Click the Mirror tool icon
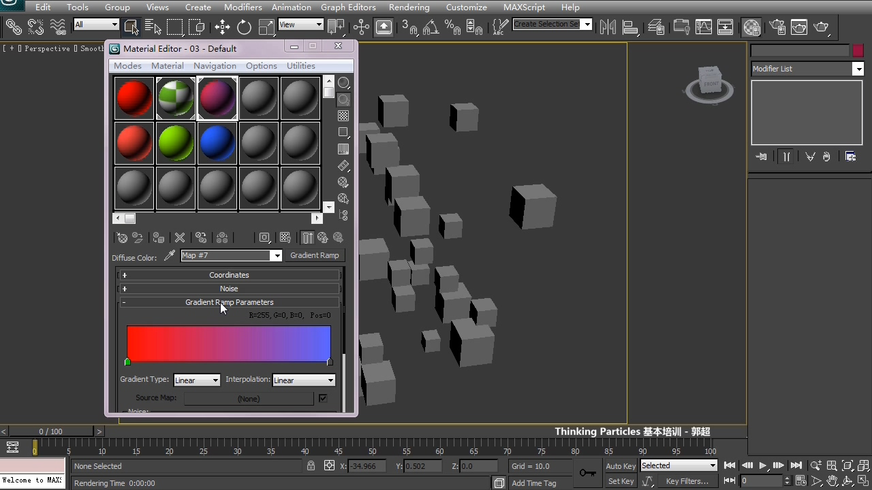 click(608, 27)
